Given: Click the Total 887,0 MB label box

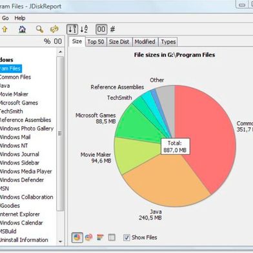Looking at the screenshot, I should click(176, 147).
